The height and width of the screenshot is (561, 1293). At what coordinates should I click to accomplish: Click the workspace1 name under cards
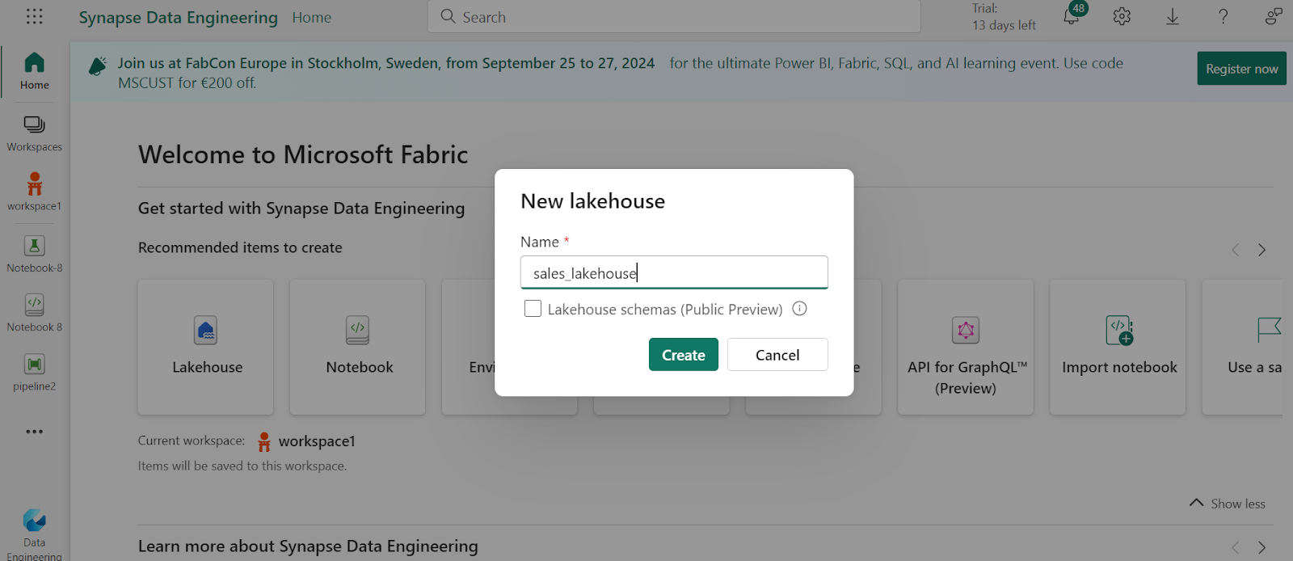pyautogui.click(x=317, y=441)
